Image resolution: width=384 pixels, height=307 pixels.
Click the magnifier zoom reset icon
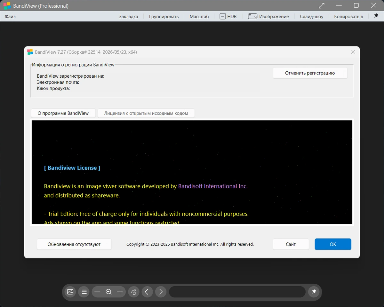click(108, 292)
